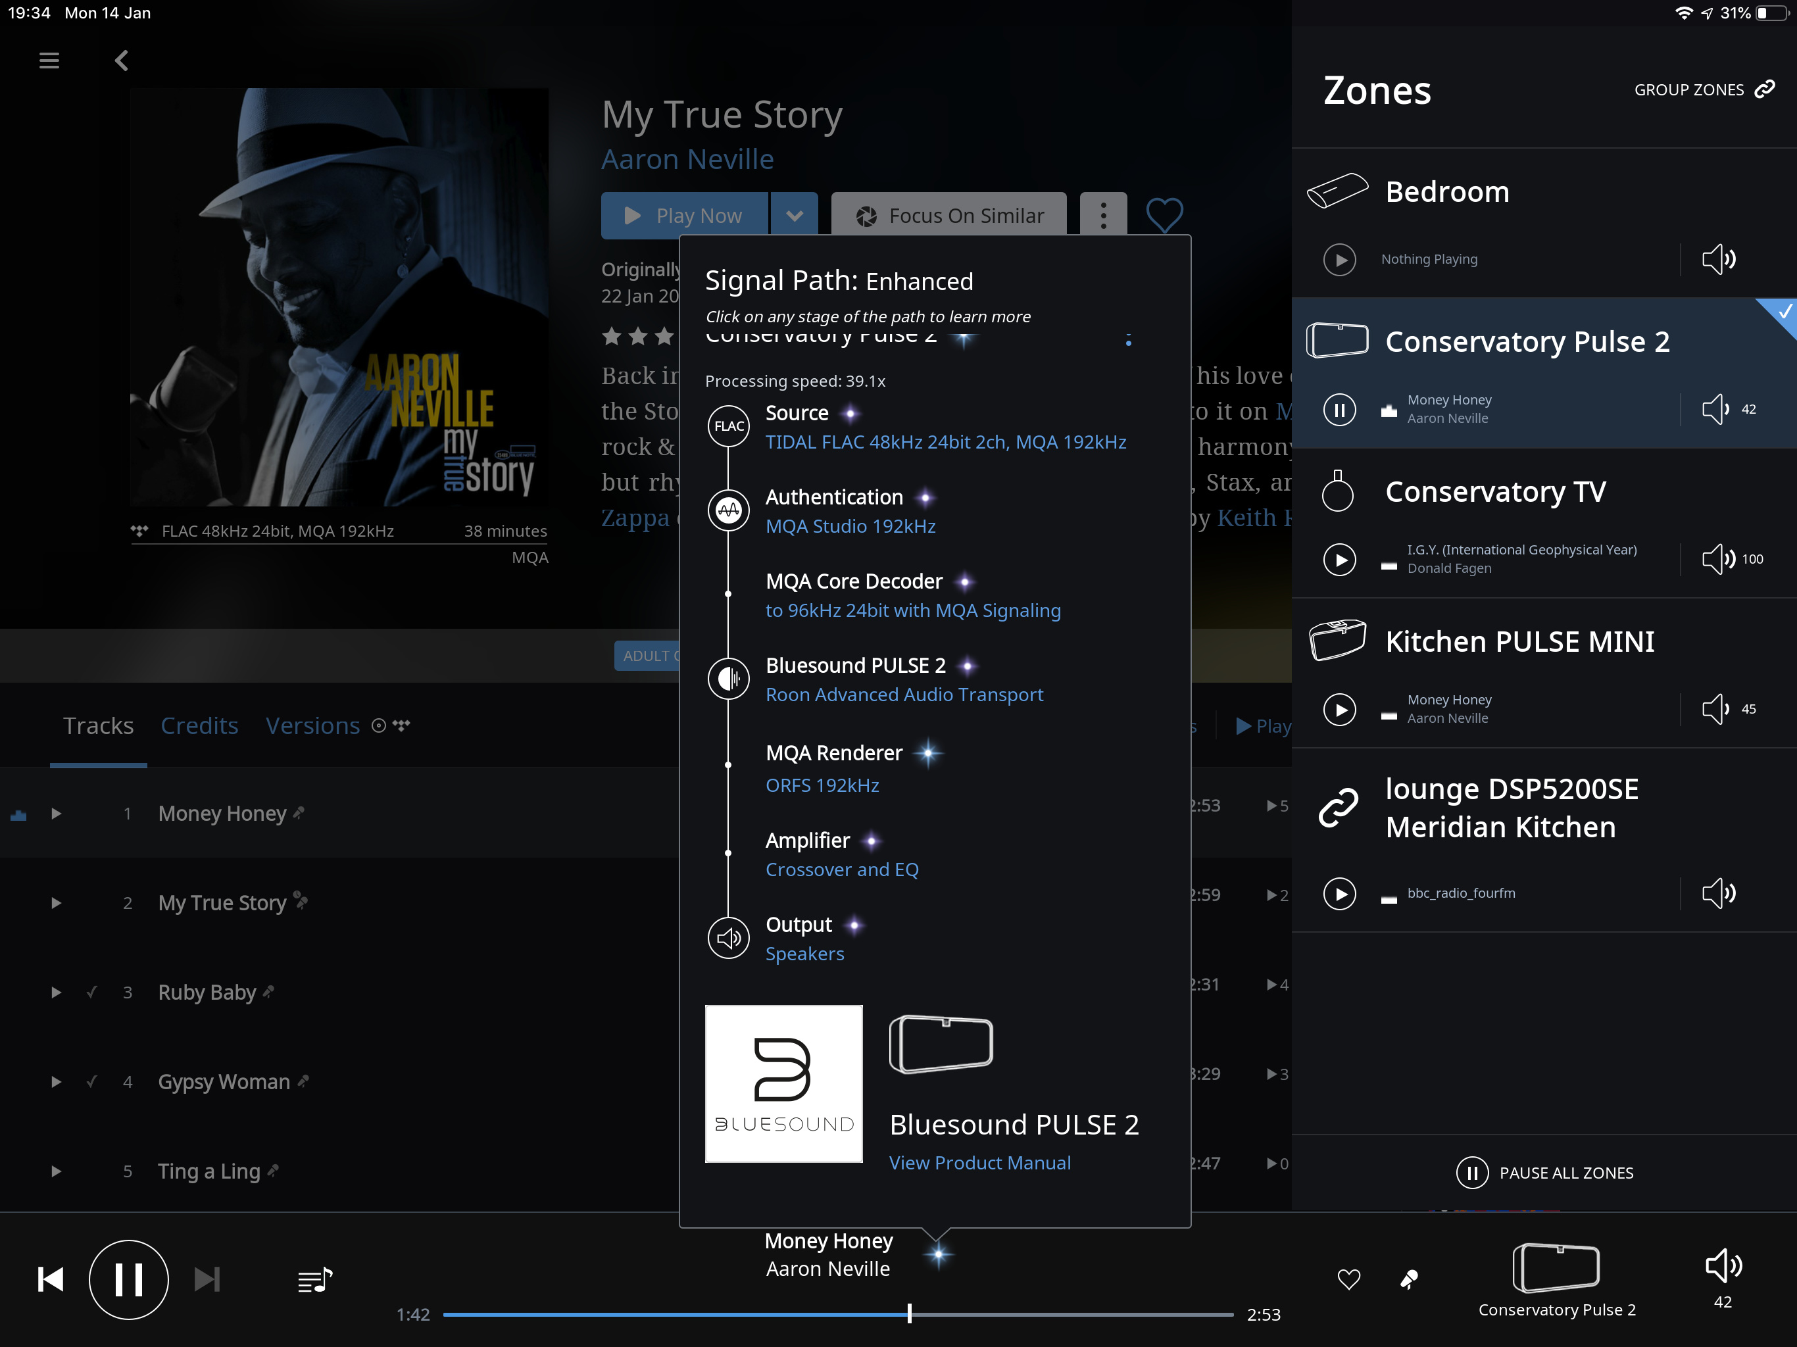This screenshot has height=1347, width=1797.
Task: Open the hamburger navigation menu
Action: coord(49,60)
